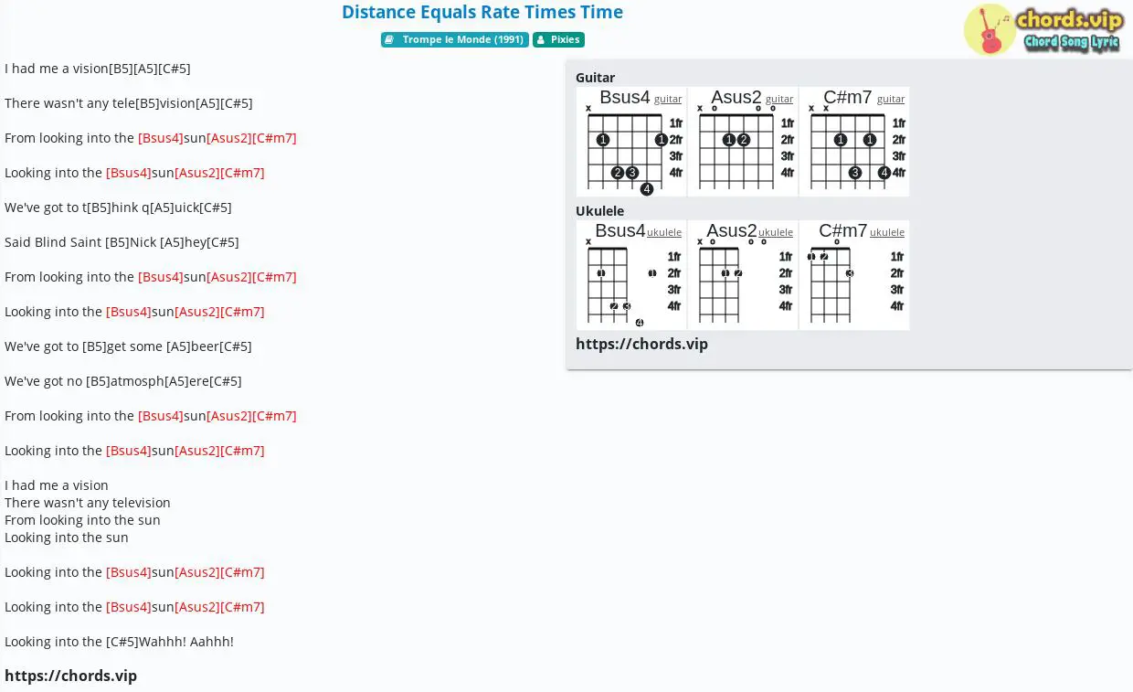The height and width of the screenshot is (692, 1133).
Task: View the Bsus4 guitar chord diagram
Action: (x=631, y=142)
